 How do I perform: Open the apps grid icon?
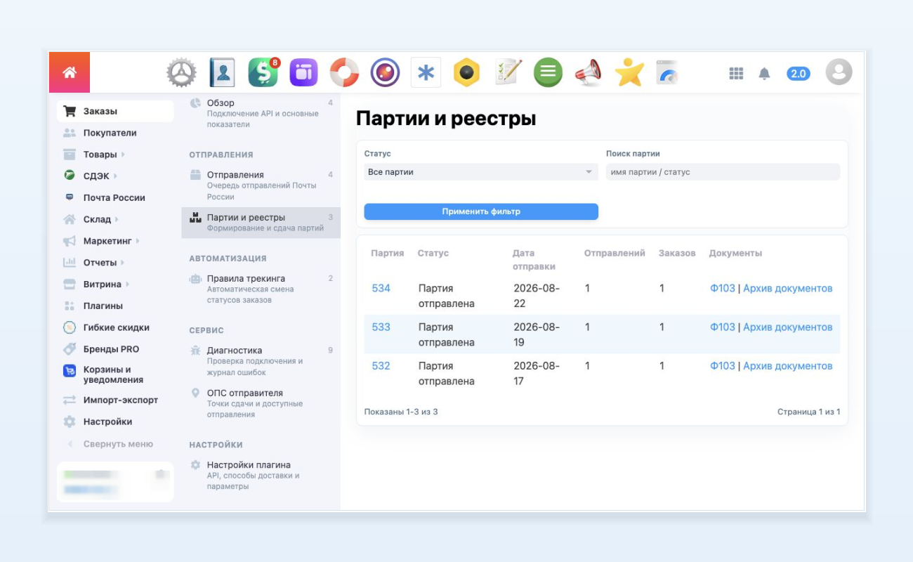[x=736, y=73]
